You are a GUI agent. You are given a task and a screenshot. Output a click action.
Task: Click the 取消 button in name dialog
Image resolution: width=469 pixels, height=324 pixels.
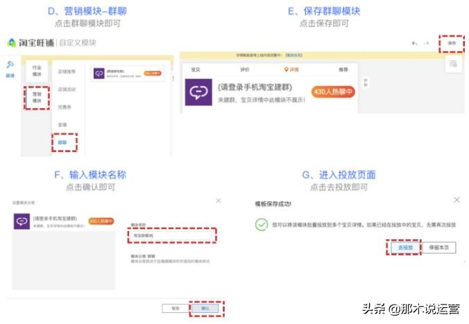(x=176, y=308)
